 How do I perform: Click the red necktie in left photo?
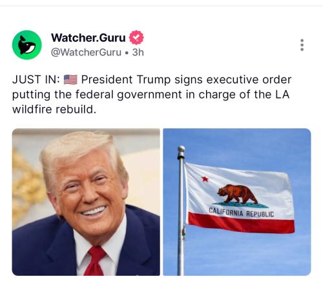(x=95, y=261)
